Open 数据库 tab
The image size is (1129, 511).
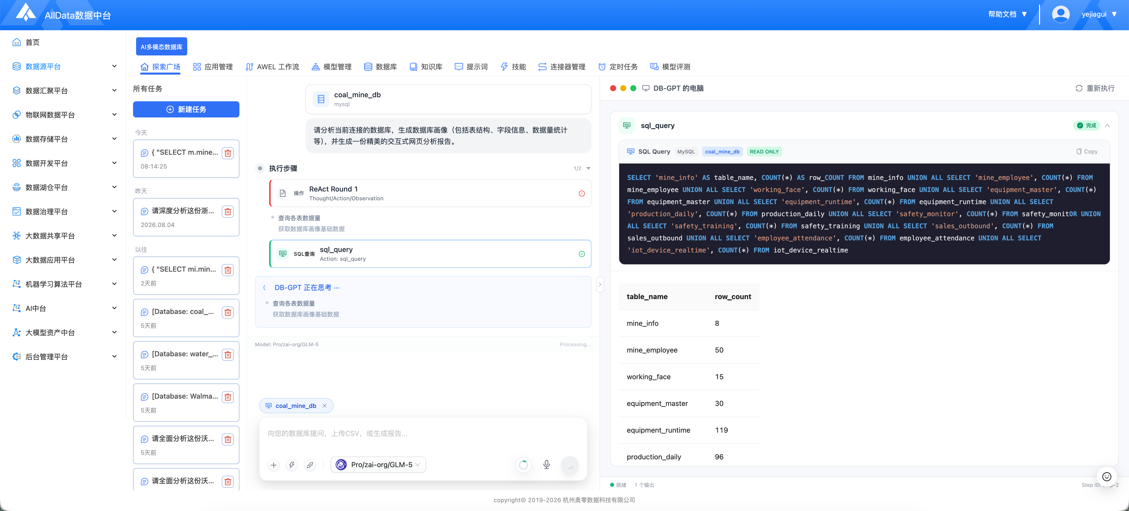coord(381,67)
